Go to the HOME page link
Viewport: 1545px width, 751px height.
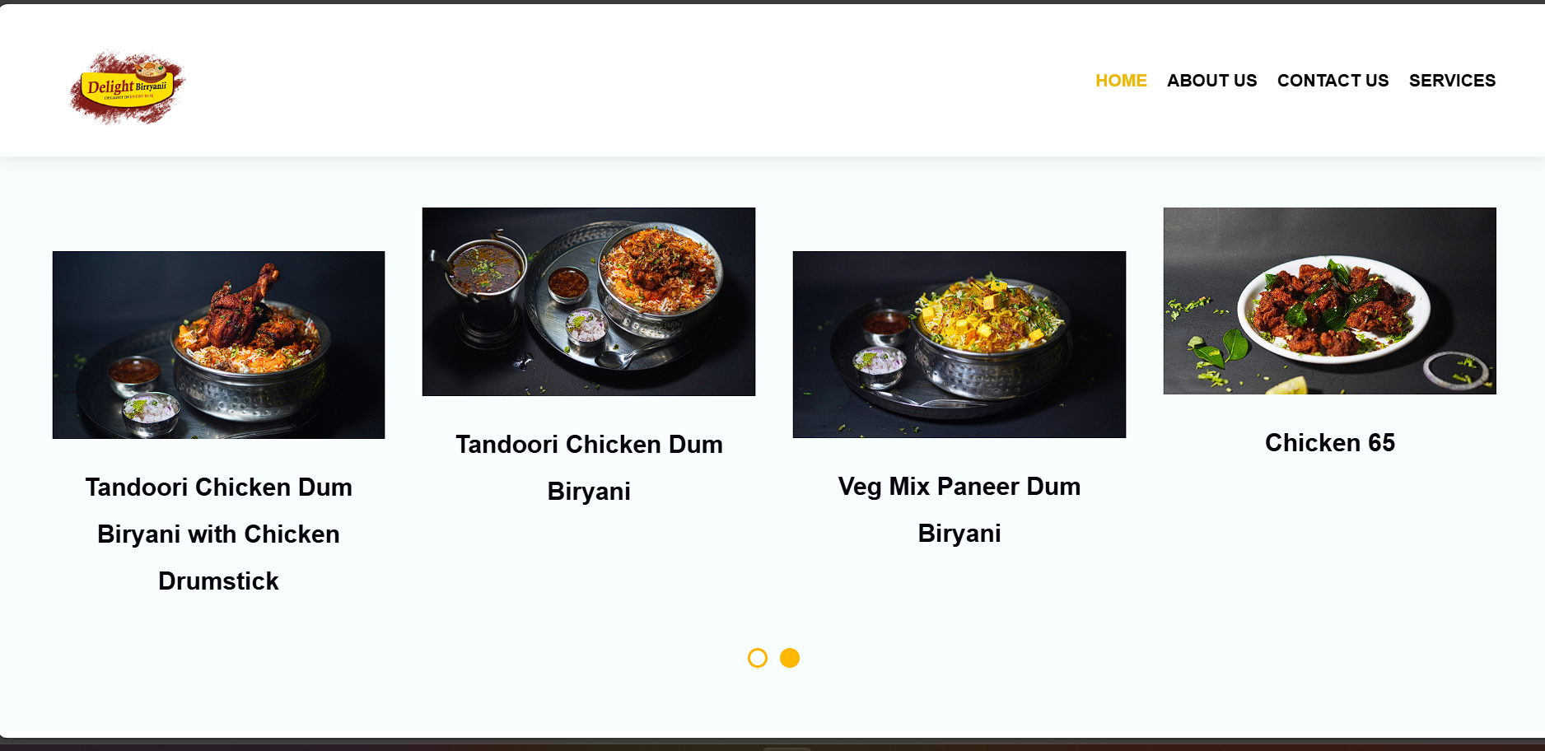(x=1121, y=81)
